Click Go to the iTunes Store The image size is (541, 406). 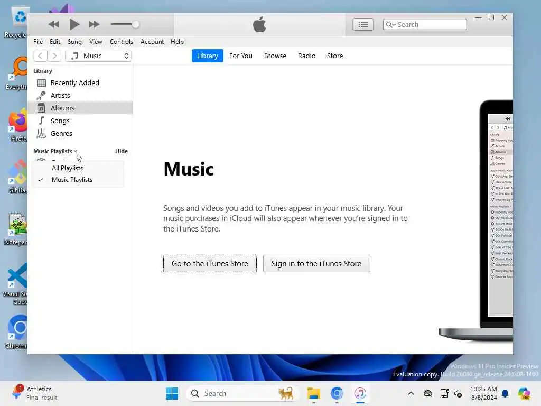[x=210, y=264]
